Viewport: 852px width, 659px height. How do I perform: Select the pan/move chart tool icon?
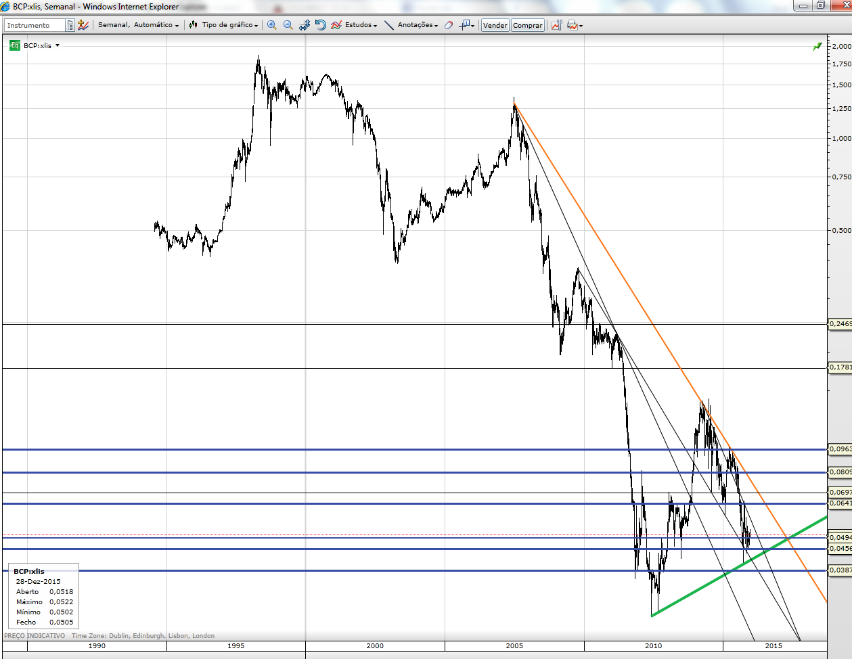coord(305,25)
